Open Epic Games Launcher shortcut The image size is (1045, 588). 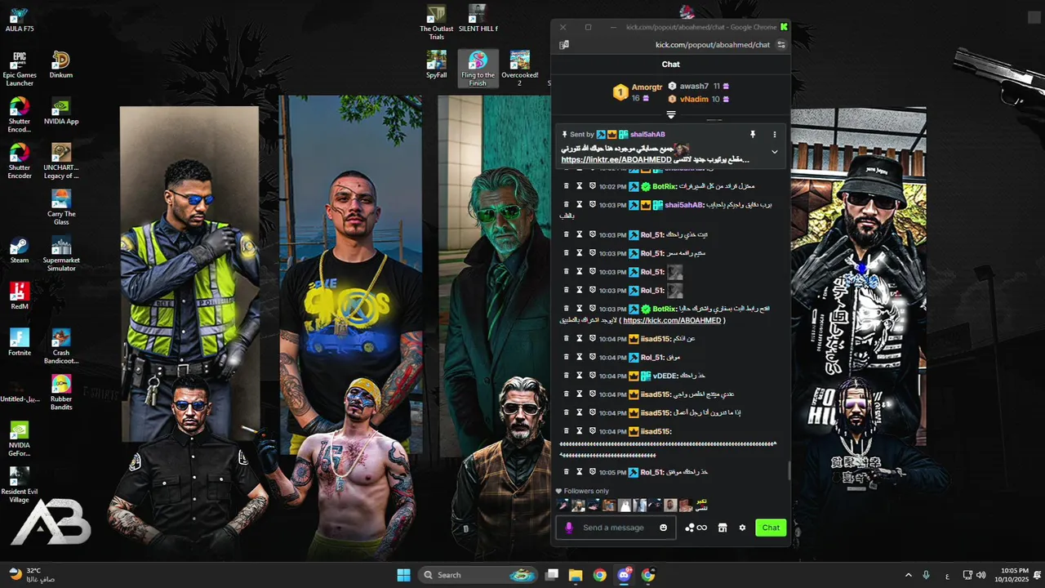tap(20, 69)
